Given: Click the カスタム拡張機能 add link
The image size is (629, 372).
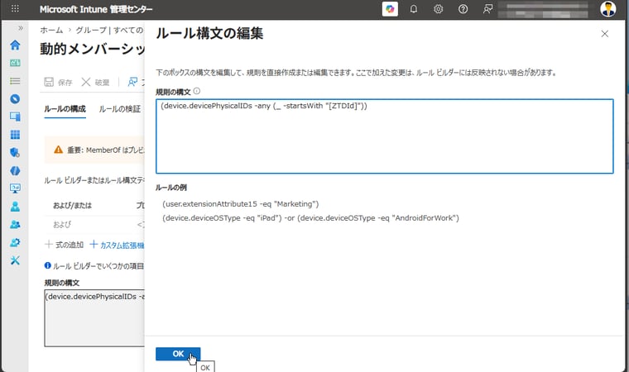Looking at the screenshot, I should click(117, 245).
